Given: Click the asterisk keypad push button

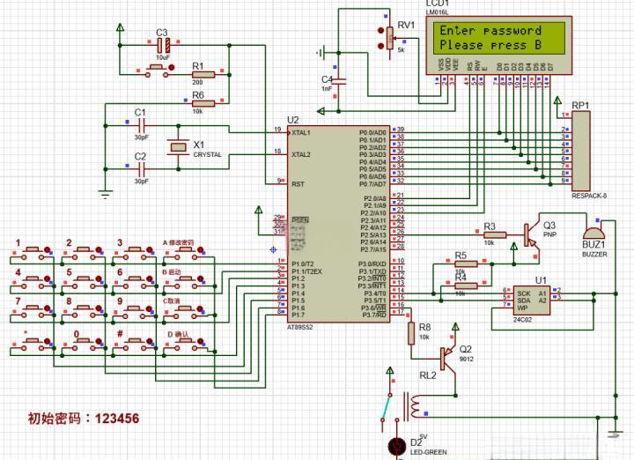Looking at the screenshot, I should pos(33,345).
